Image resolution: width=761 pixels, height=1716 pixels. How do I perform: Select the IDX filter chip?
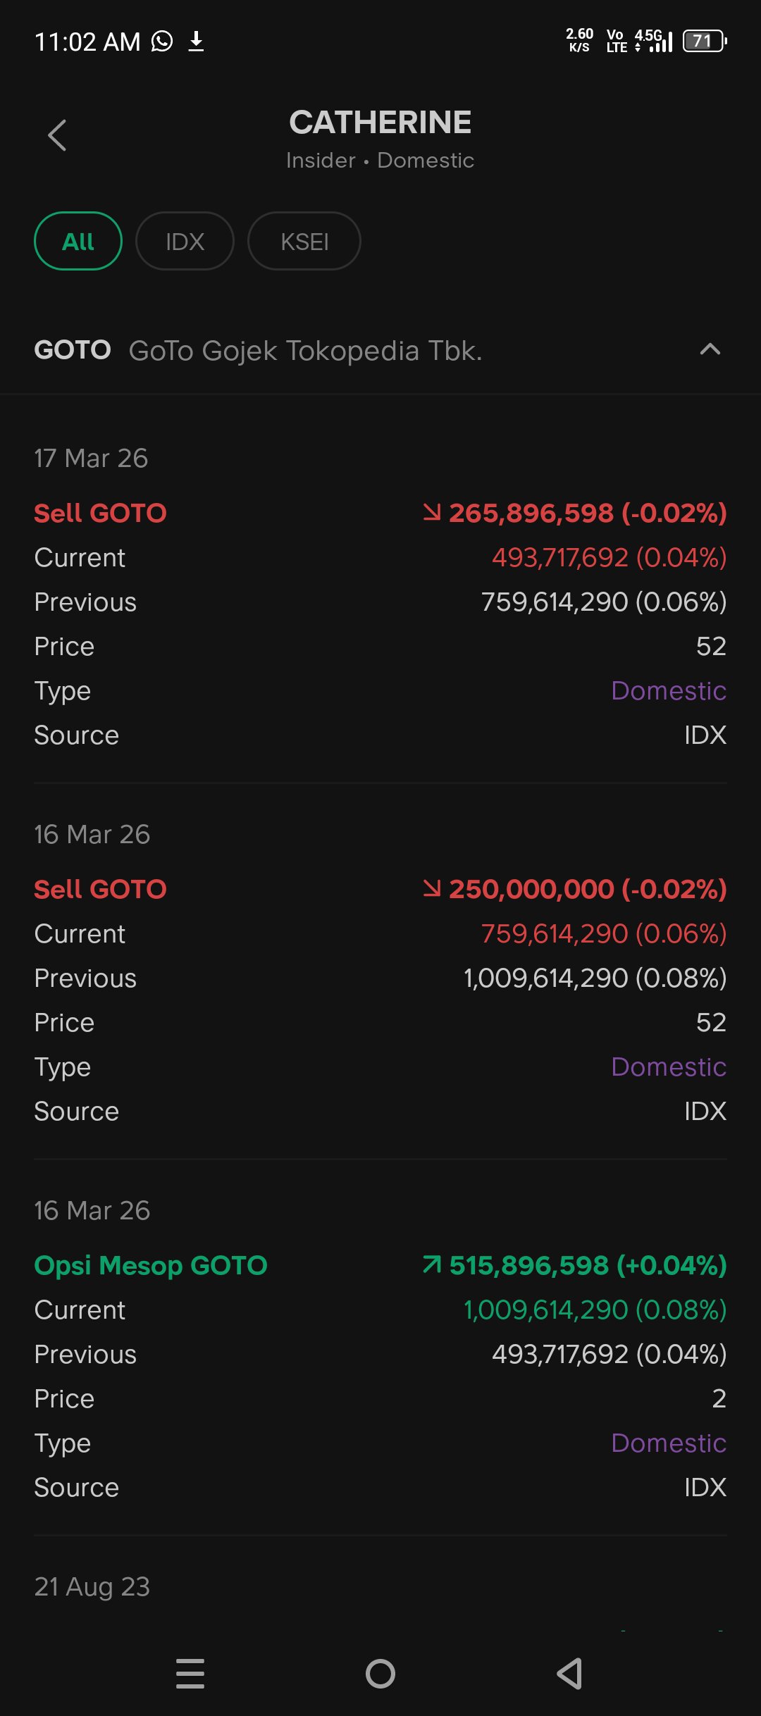pyautogui.click(x=185, y=241)
